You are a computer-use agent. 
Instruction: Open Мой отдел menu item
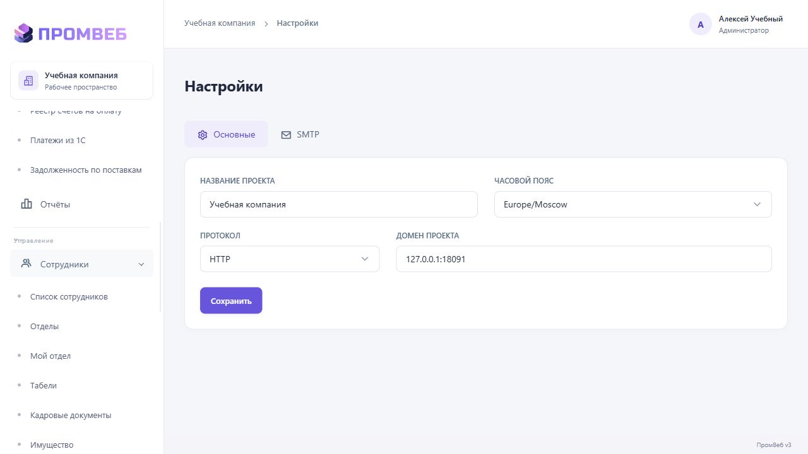(50, 356)
